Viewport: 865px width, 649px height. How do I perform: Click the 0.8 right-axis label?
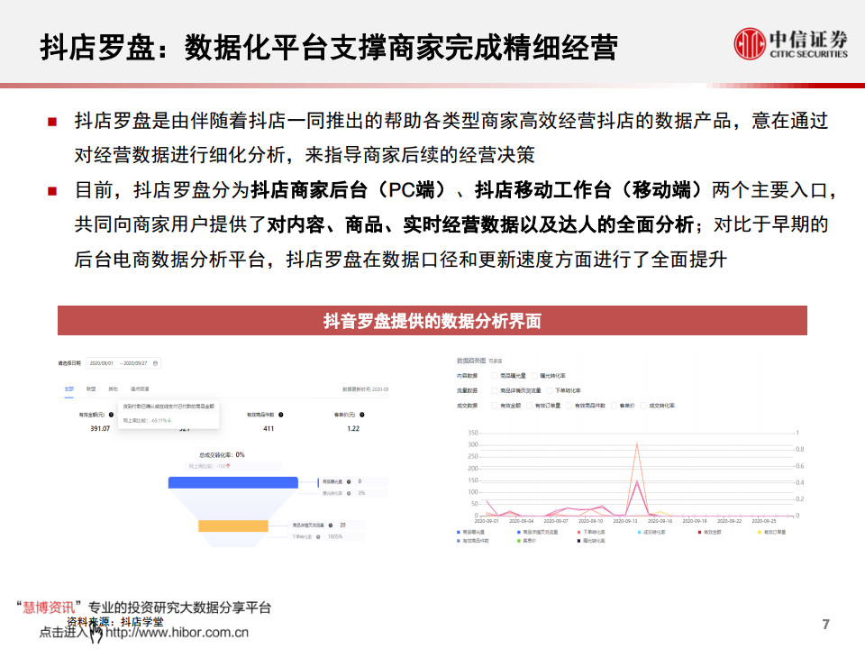point(800,449)
